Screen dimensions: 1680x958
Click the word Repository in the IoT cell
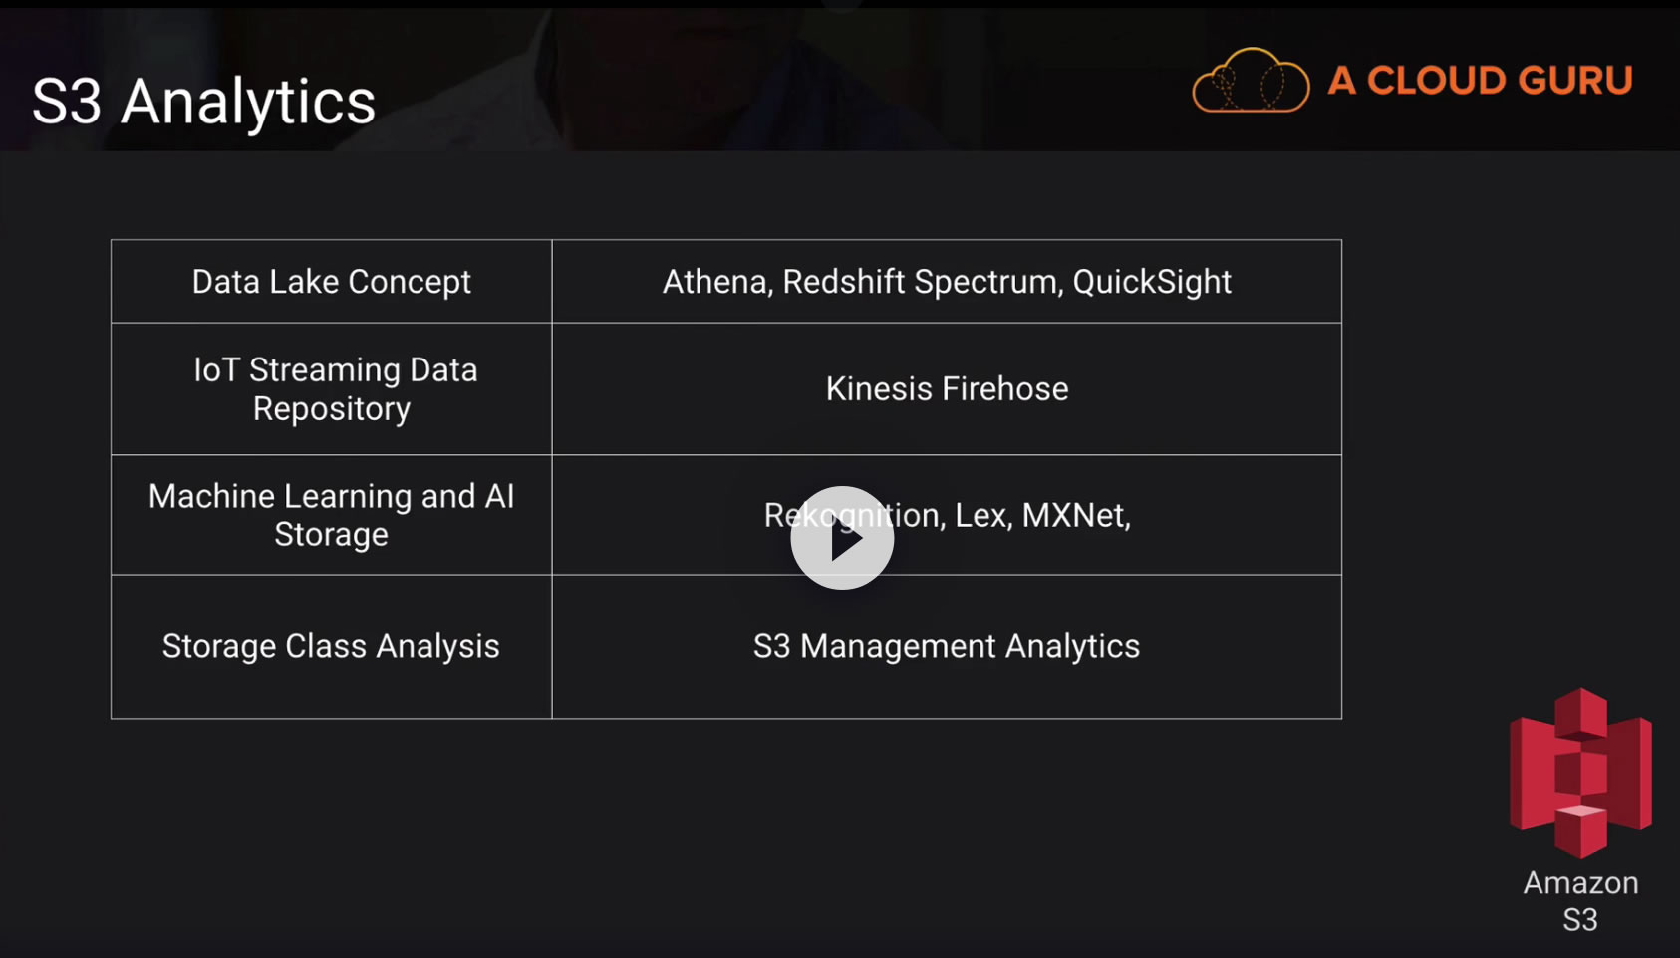(331, 409)
